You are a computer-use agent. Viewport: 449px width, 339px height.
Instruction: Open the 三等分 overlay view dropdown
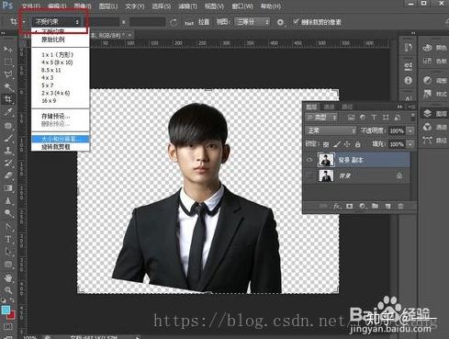tap(252, 22)
